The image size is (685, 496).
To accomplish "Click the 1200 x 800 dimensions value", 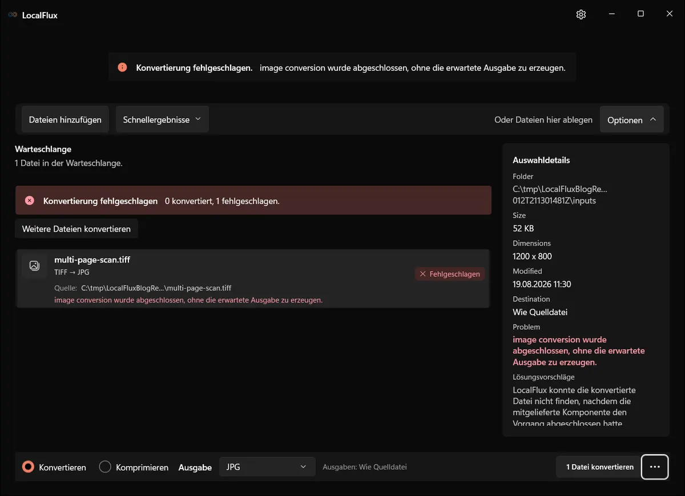I will pos(533,256).
